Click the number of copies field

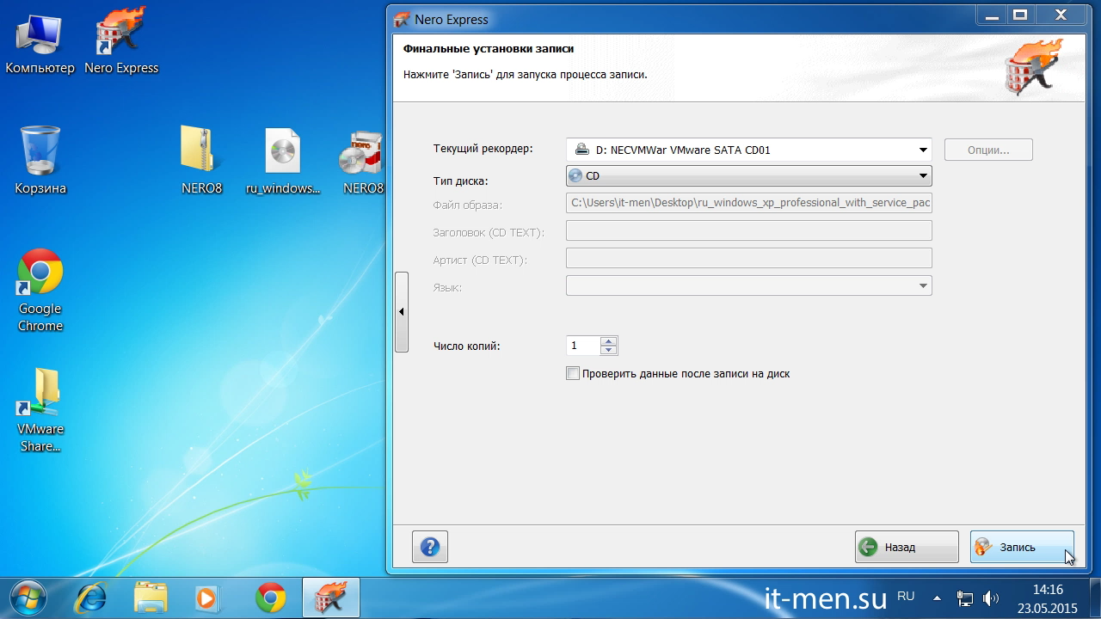[584, 346]
